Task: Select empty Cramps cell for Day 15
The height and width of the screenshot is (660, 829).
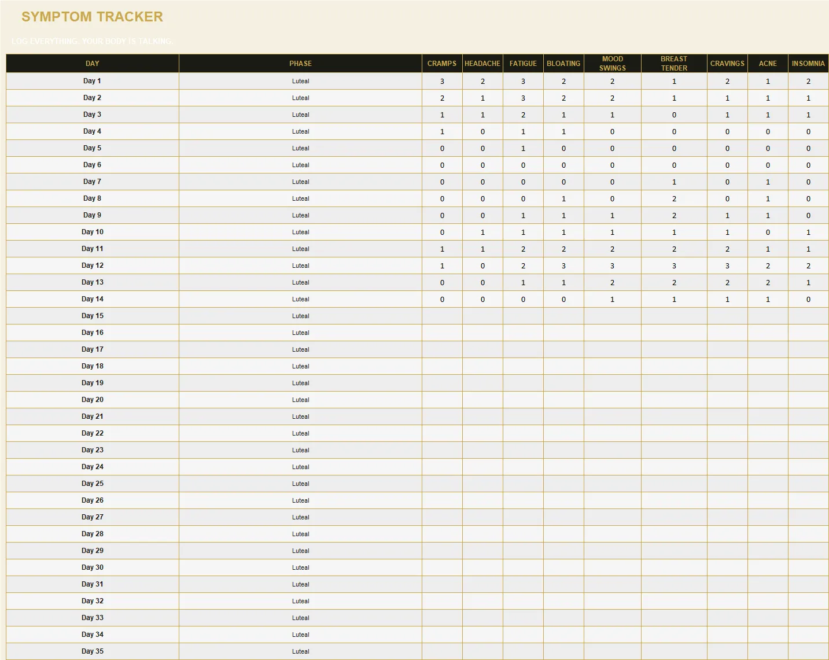Action: [442, 316]
